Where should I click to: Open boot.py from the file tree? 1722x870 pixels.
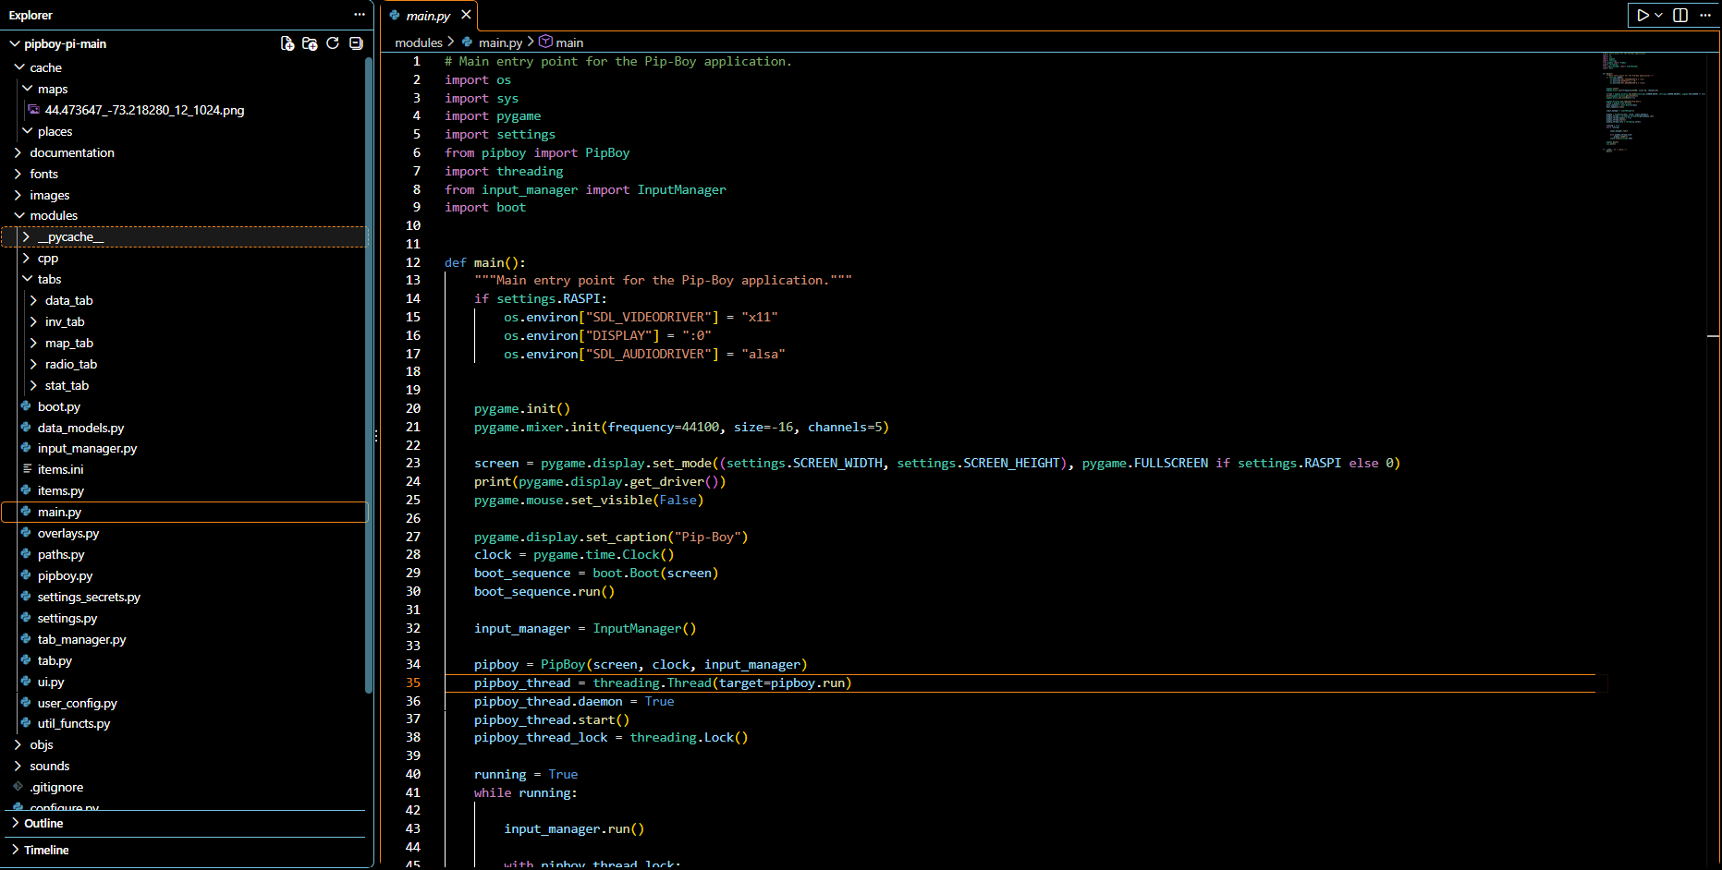59,406
